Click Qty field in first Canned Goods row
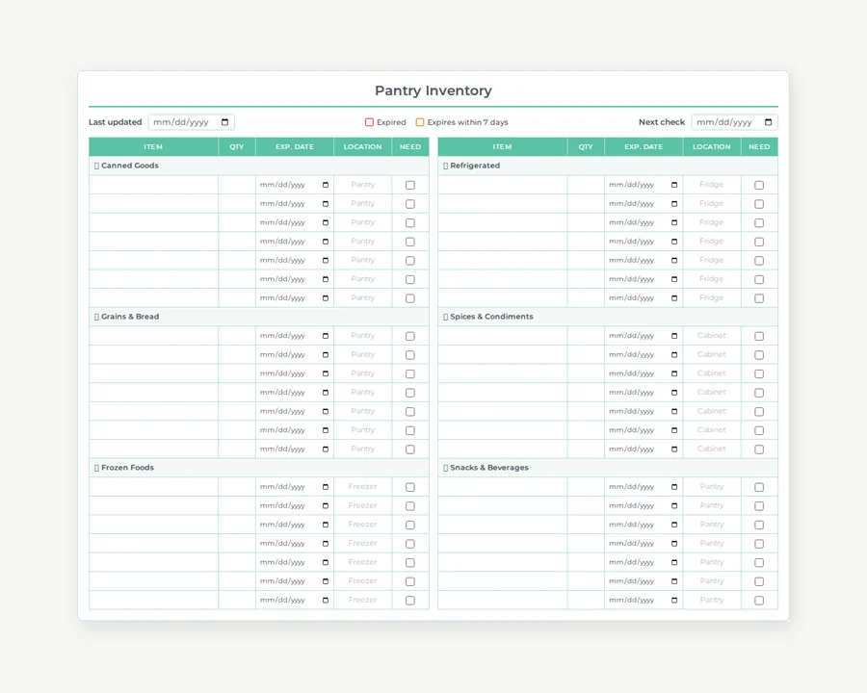Image resolution: width=867 pixels, height=693 pixels. click(x=237, y=185)
